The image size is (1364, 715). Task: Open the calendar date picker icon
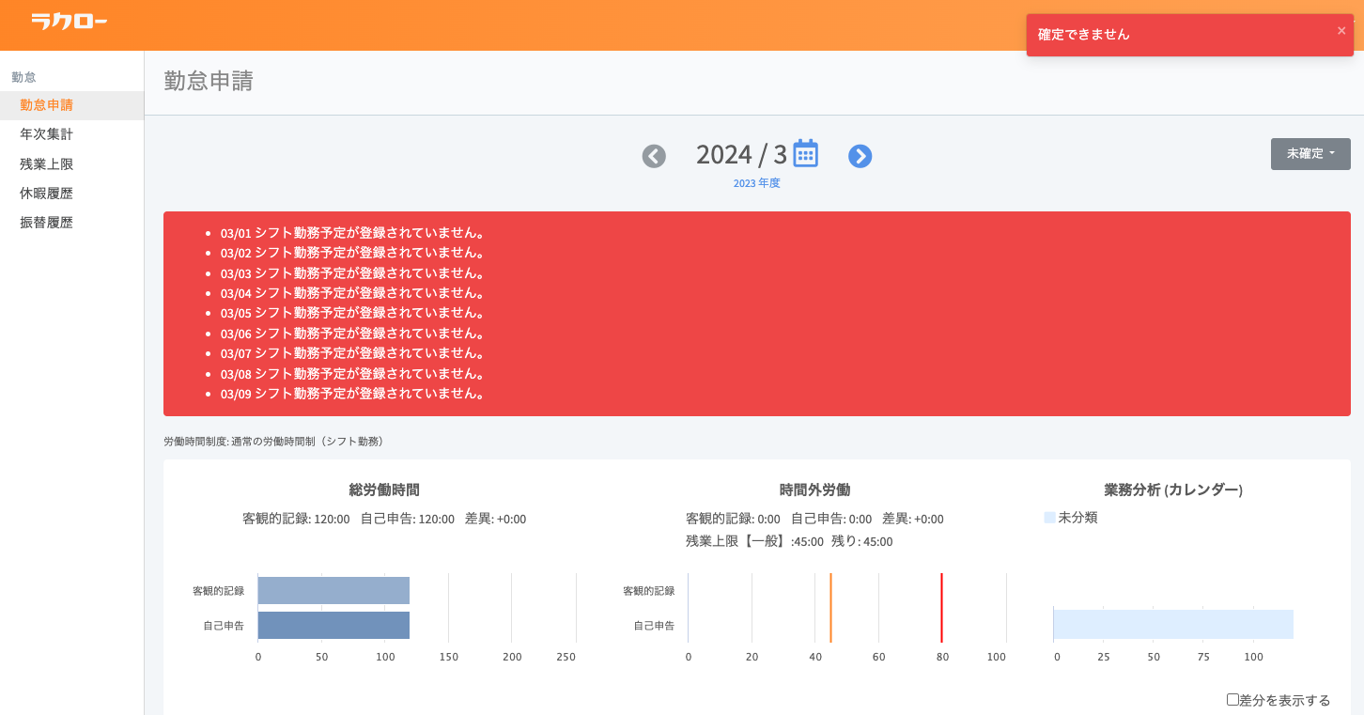coord(806,153)
